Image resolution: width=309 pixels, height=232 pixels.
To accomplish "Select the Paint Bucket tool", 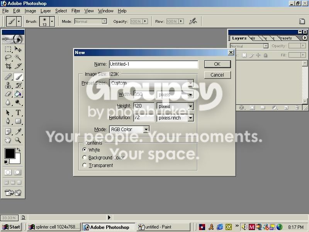I will tap(18, 94).
